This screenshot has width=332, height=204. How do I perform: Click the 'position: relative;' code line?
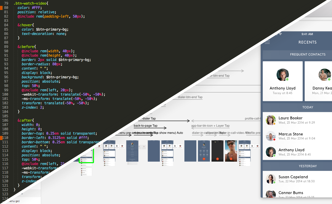[x=37, y=12]
